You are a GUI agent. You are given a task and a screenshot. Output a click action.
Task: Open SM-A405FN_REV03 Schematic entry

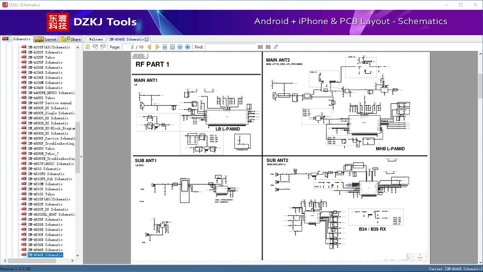point(51,93)
